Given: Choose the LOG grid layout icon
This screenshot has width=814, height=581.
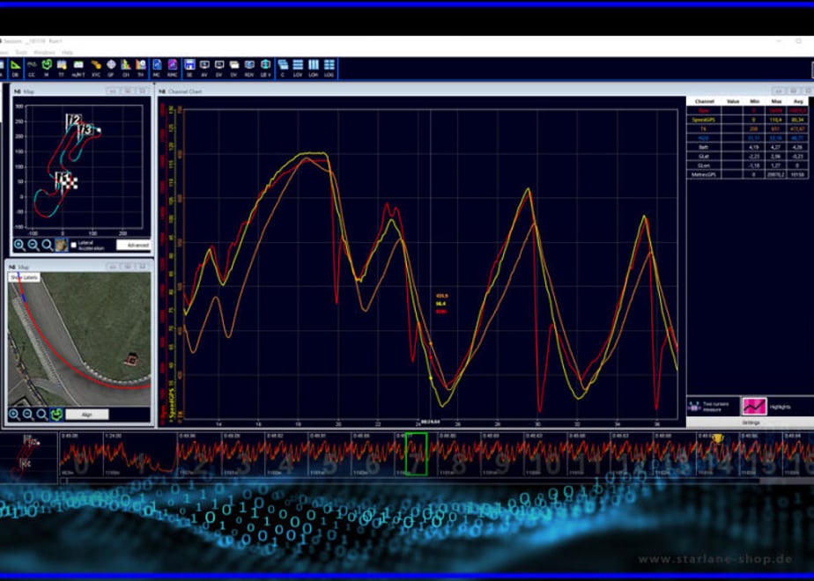Looking at the screenshot, I should tap(329, 68).
